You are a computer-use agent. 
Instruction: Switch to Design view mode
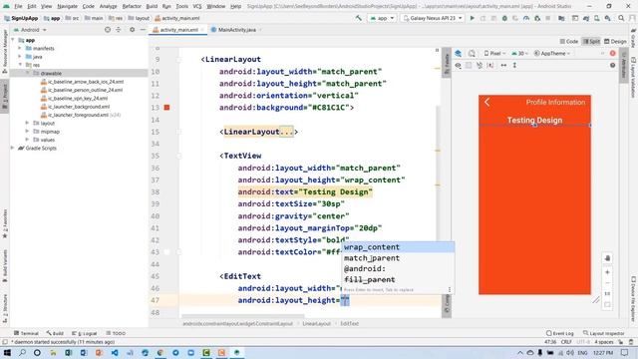[x=615, y=42]
